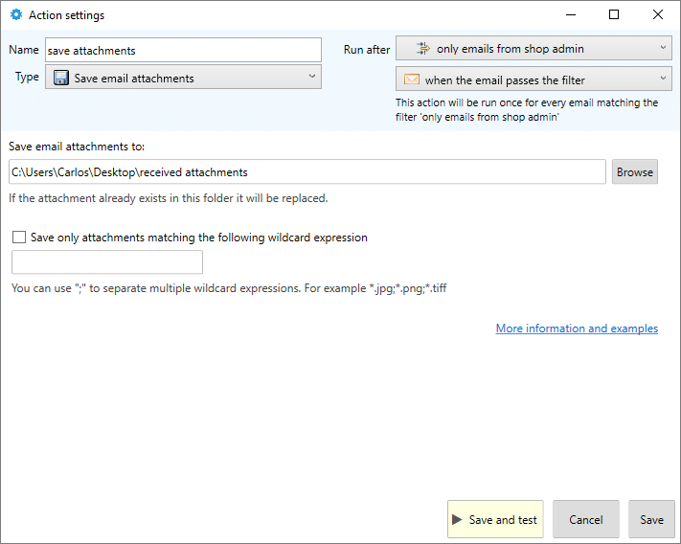Image resolution: width=681 pixels, height=544 pixels.
Task: Click the Browse button for the folder
Action: click(x=634, y=172)
